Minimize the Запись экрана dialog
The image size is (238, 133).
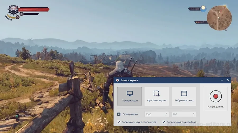(x=221, y=80)
